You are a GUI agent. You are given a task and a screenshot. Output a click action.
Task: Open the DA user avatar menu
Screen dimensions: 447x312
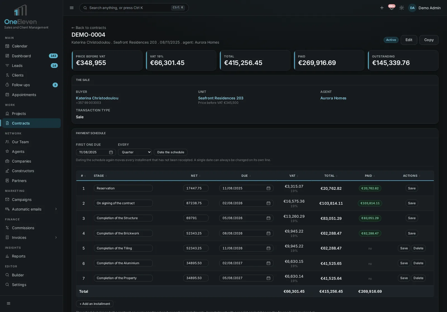click(x=412, y=8)
